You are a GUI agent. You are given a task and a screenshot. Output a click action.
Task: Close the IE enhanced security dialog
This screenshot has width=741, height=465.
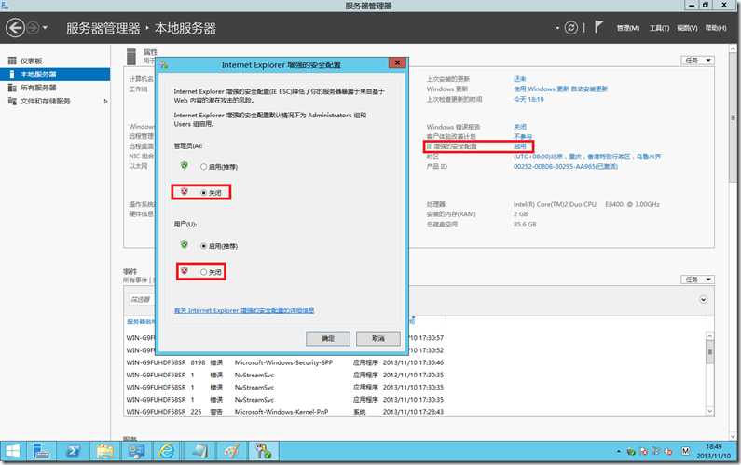click(x=397, y=62)
